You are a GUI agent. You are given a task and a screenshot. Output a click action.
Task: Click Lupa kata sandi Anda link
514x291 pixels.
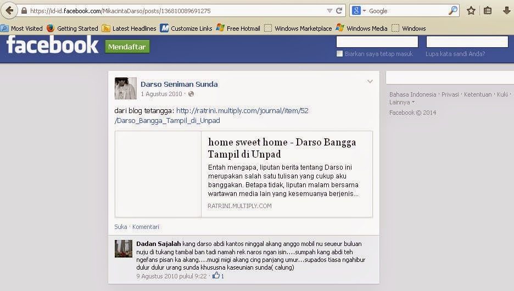click(x=455, y=54)
